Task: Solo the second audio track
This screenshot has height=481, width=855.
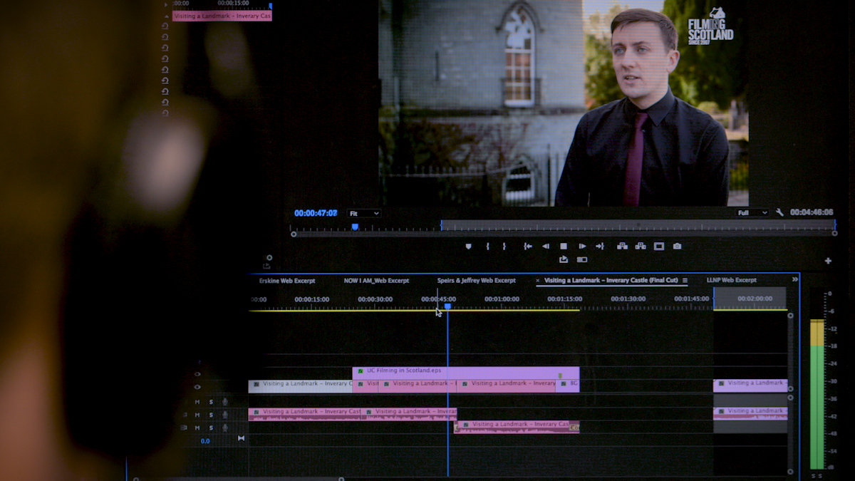Action: [211, 415]
